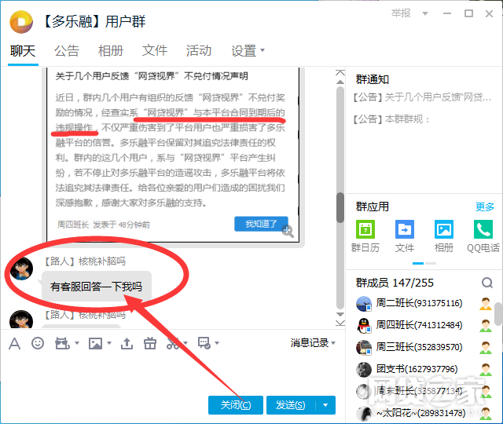
Task: Expand picture icon dropdown arrow
Action: (109, 343)
